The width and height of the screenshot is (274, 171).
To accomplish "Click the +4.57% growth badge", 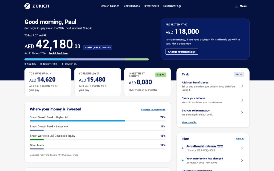I will (x=160, y=75).
